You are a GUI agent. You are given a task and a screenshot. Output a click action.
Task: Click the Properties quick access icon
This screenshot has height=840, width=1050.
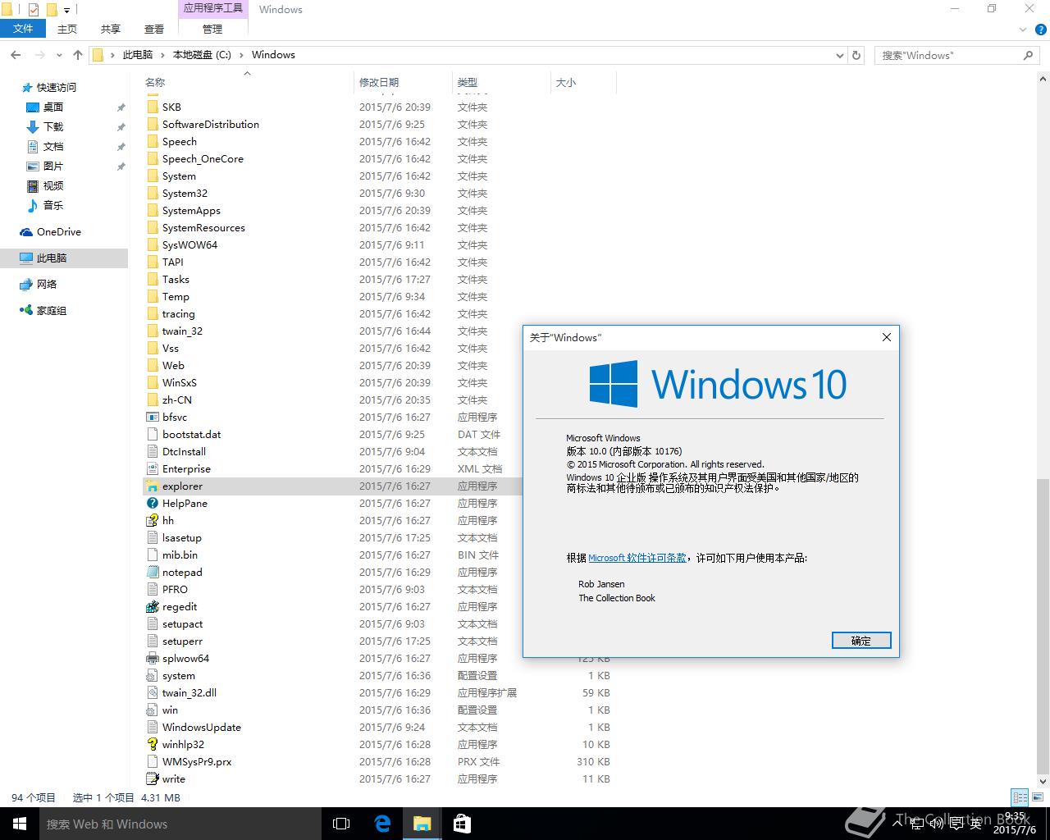tap(34, 10)
